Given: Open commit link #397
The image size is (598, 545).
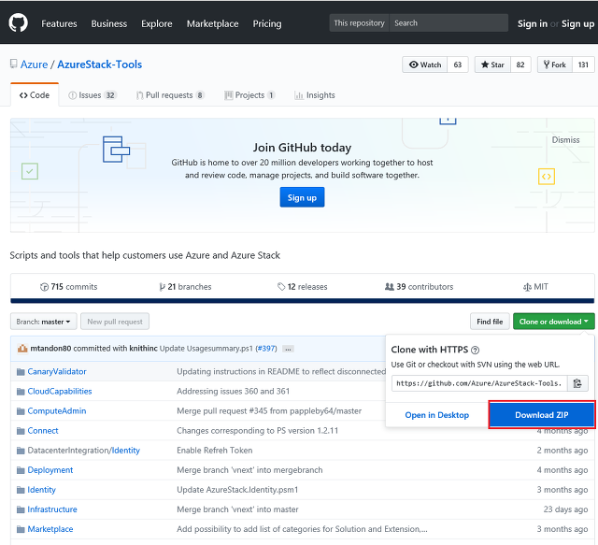Looking at the screenshot, I should pos(266,349).
